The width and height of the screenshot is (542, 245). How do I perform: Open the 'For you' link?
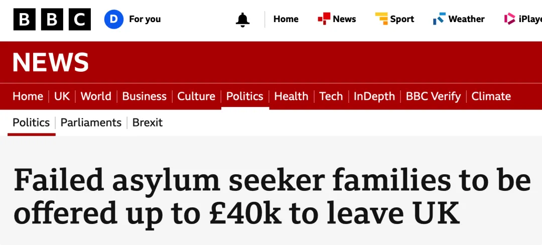(x=145, y=19)
